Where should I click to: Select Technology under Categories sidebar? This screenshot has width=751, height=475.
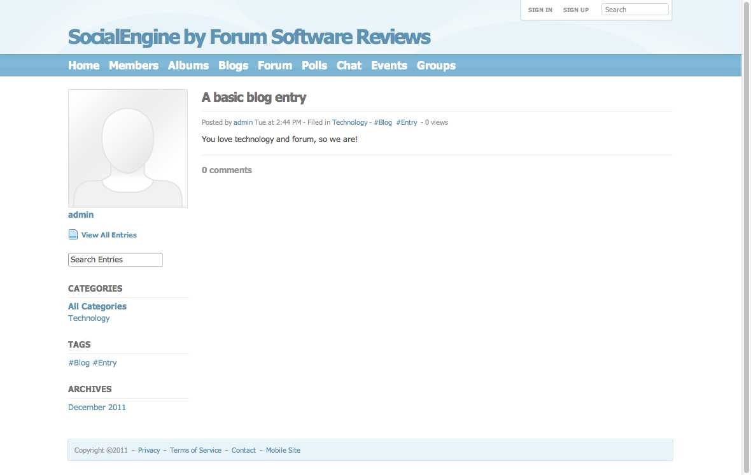click(88, 318)
